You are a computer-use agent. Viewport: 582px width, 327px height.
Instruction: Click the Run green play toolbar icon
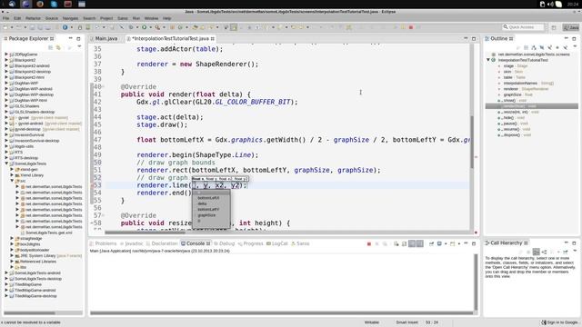click(144, 27)
